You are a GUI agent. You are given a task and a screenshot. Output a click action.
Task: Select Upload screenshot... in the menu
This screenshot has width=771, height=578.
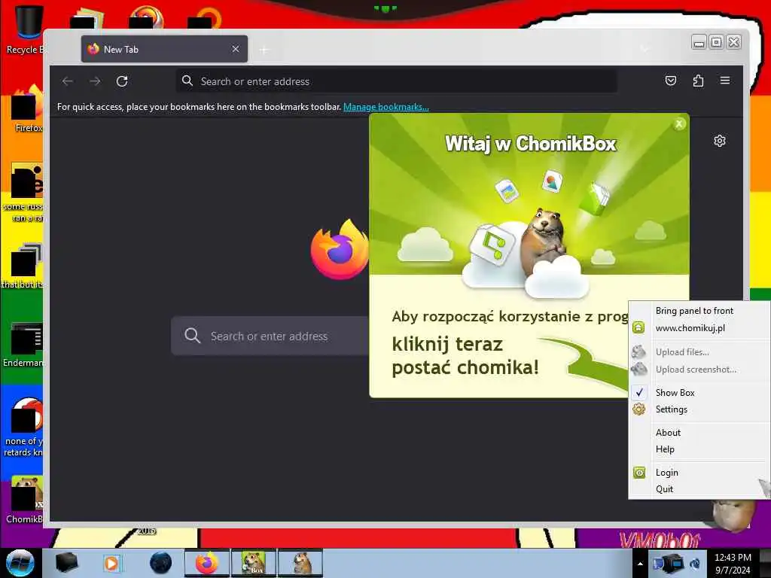[x=699, y=369]
